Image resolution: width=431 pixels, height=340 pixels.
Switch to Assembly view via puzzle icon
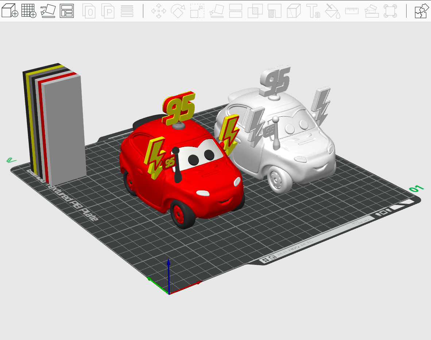422,11
